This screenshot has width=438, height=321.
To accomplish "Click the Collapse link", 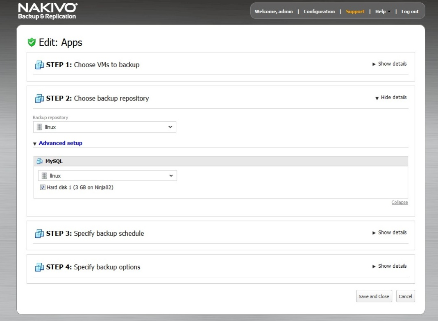I will tap(399, 202).
